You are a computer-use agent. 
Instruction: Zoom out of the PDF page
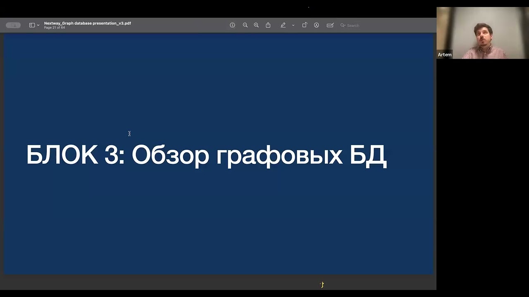[x=245, y=25]
